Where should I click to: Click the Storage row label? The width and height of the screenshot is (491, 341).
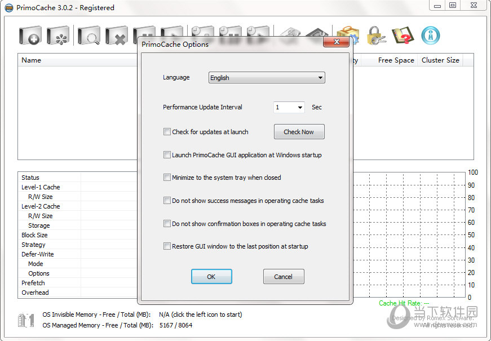click(x=39, y=225)
